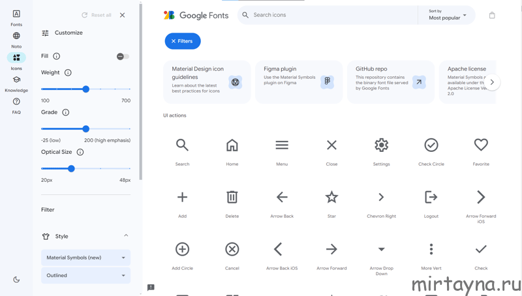The image size is (522, 296).
Task: Open the GitHub repo card
Action: (391, 82)
